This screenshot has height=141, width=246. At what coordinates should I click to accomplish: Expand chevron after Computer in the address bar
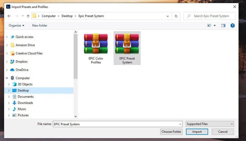[58, 16]
